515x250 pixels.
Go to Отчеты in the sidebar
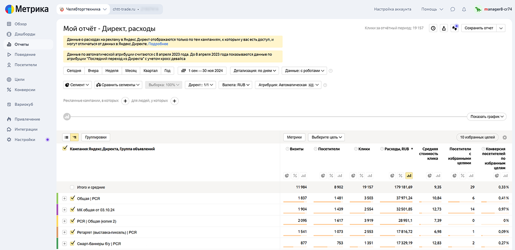[x=21, y=44]
